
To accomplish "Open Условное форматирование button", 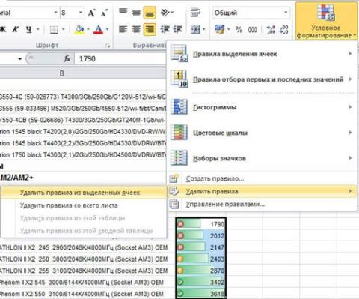I will [x=326, y=21].
